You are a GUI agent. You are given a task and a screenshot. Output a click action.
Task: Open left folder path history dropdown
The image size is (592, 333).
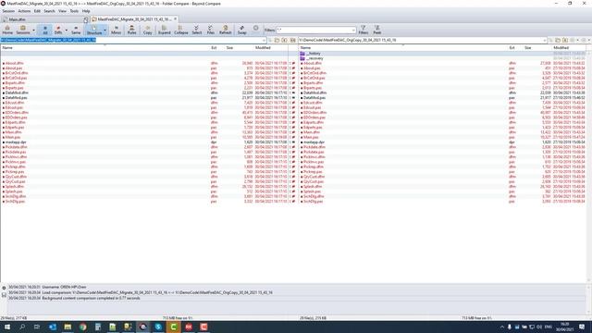[264, 40]
